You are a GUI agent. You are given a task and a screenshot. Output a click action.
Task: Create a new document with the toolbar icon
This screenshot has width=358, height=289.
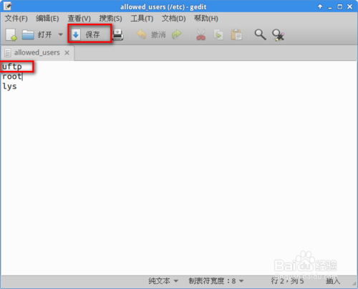(11, 35)
